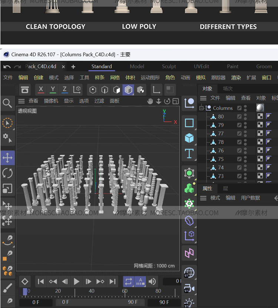The image size is (278, 308).
Task: Select the Points mode icon
Action: [x=93, y=90]
